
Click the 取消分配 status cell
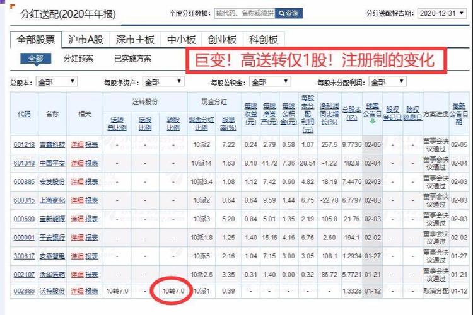point(436,291)
